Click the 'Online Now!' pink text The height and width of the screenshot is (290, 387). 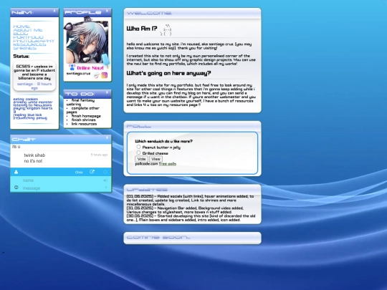pyautogui.click(x=90, y=68)
